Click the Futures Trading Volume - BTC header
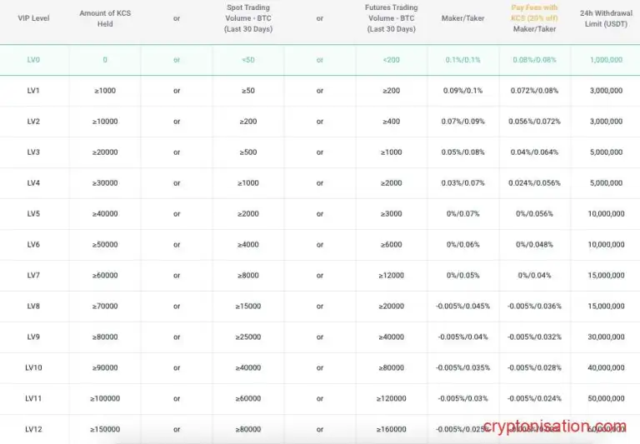Viewport: 640px width, 444px height. click(392, 18)
